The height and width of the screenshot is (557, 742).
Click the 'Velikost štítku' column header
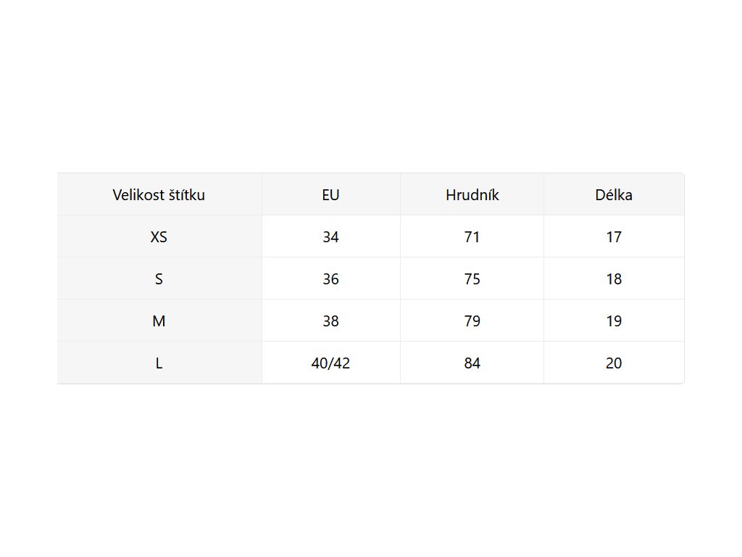click(x=159, y=195)
